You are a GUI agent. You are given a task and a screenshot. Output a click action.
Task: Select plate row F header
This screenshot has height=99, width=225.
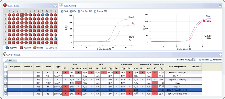[5, 35]
